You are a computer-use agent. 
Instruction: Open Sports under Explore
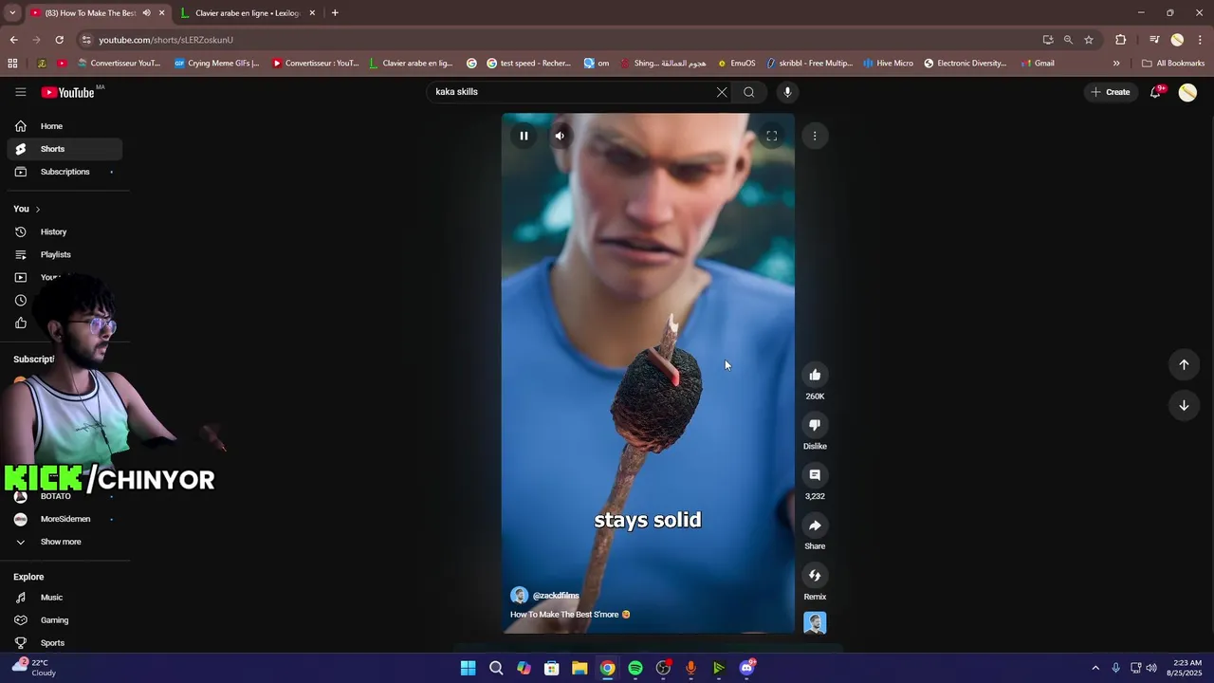(x=64, y=643)
